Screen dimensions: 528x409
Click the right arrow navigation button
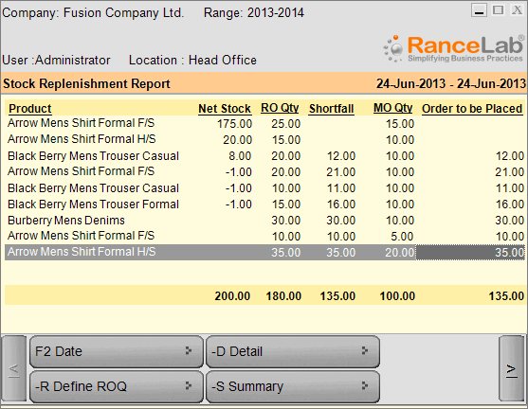coord(512,369)
